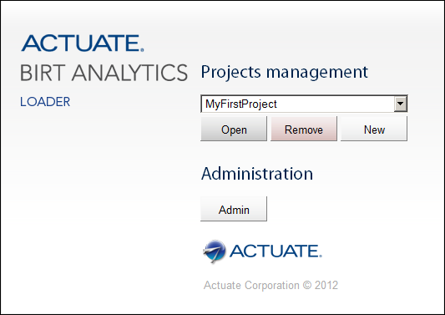Click the registered mark dot after top ACTUATE
445x315 pixels.
[142, 50]
